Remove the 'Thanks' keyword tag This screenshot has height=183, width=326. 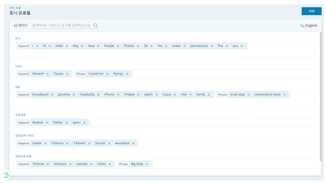pyautogui.click(x=138, y=46)
